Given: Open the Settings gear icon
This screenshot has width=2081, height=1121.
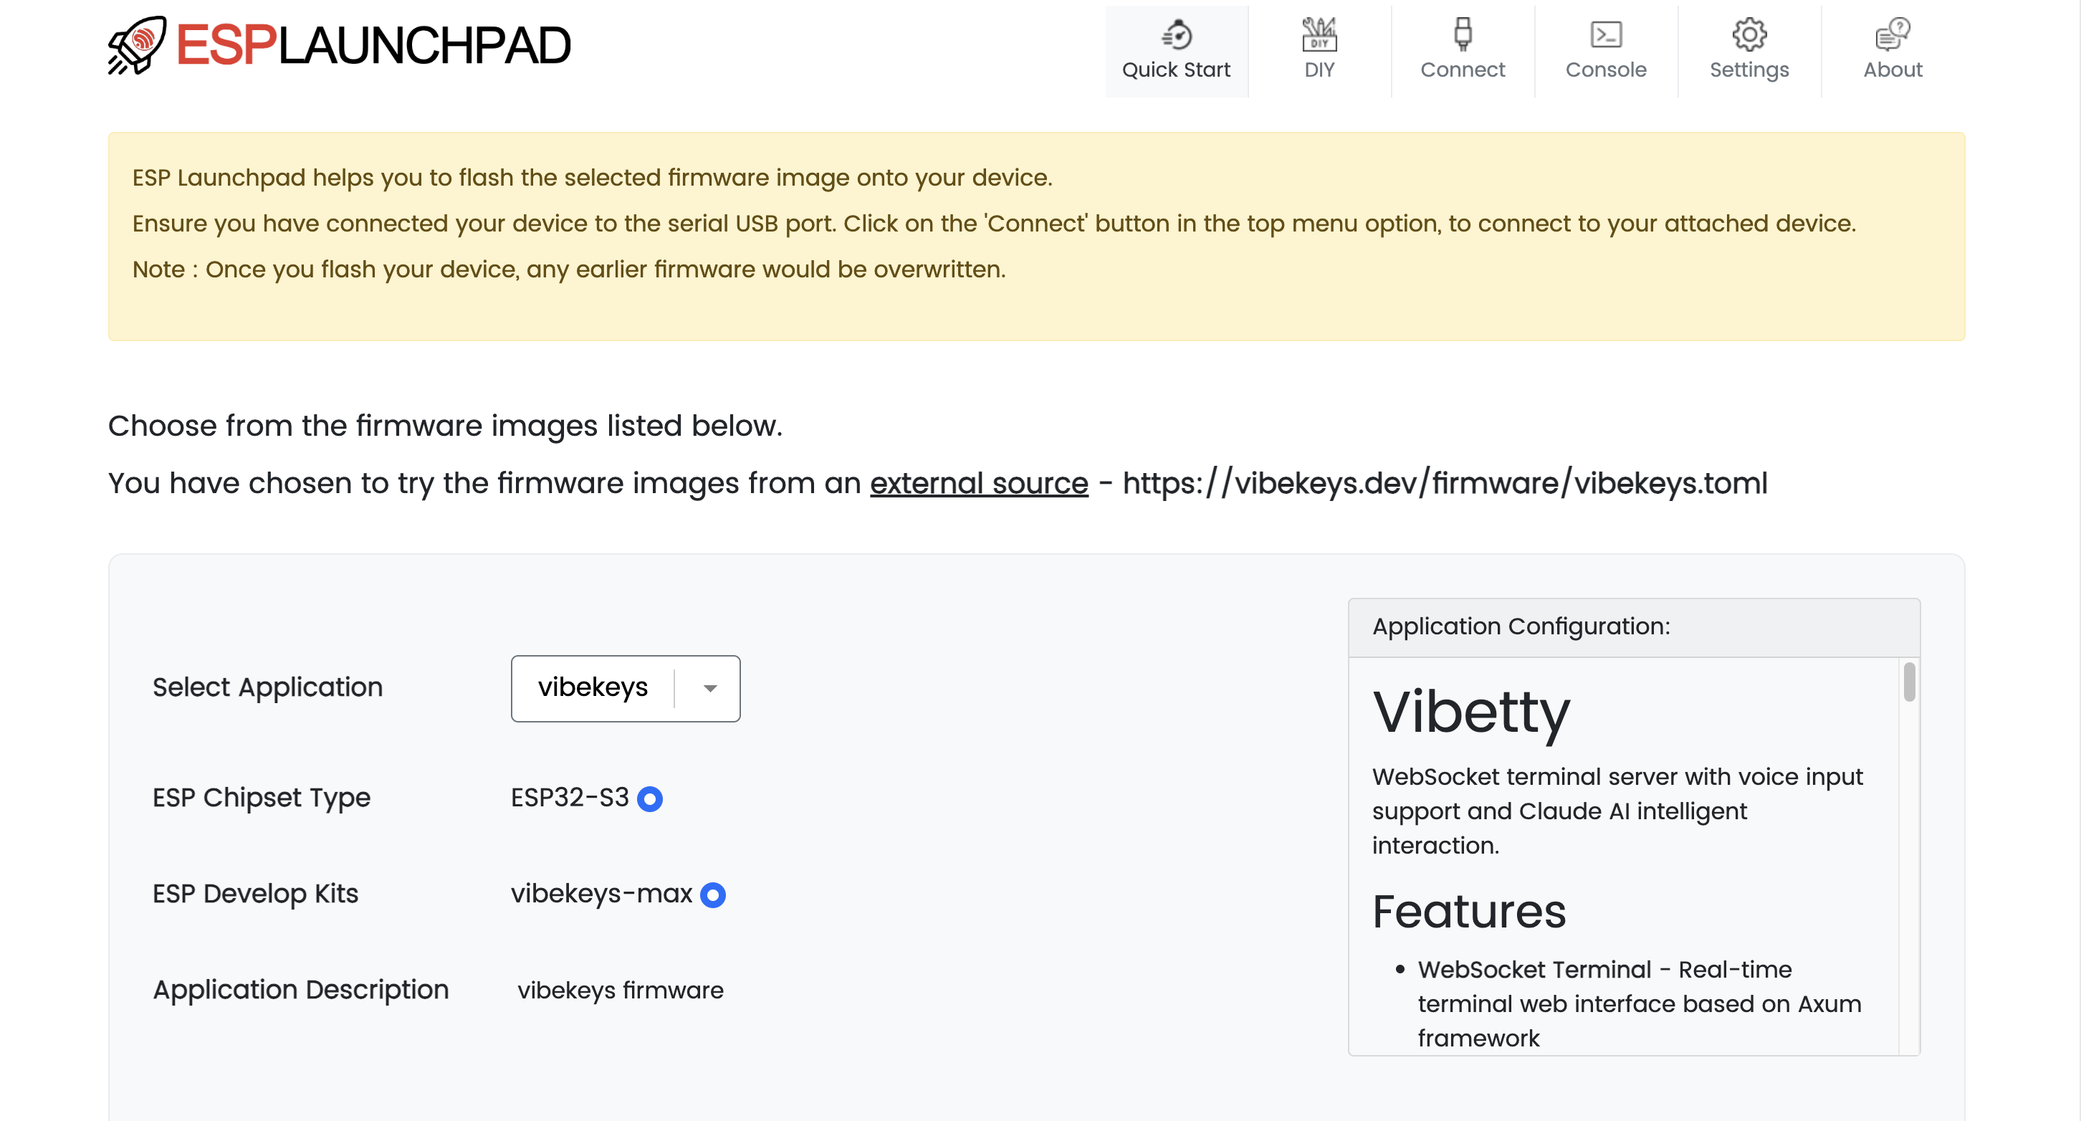Looking at the screenshot, I should pos(1749,34).
